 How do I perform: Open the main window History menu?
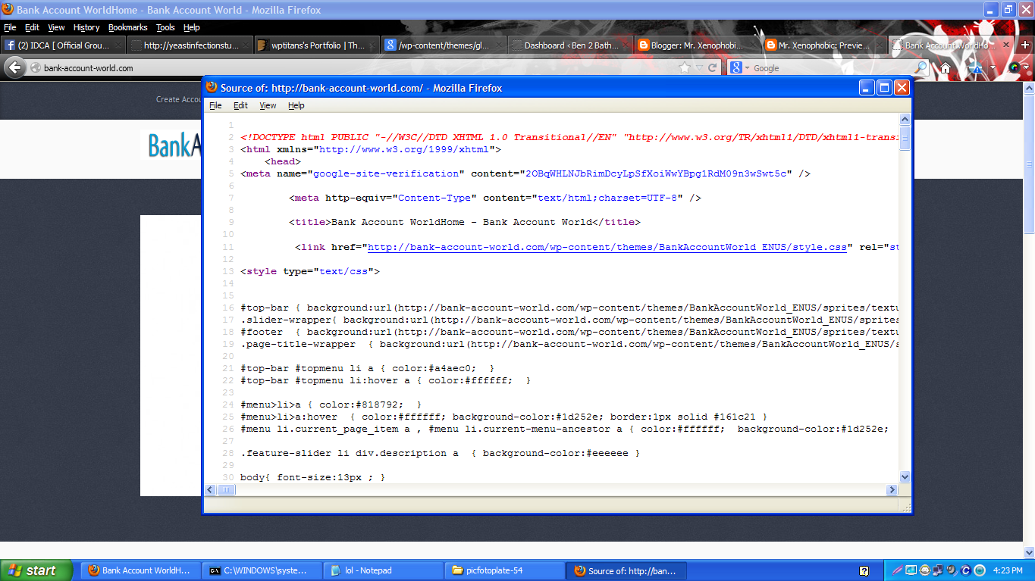click(x=86, y=27)
